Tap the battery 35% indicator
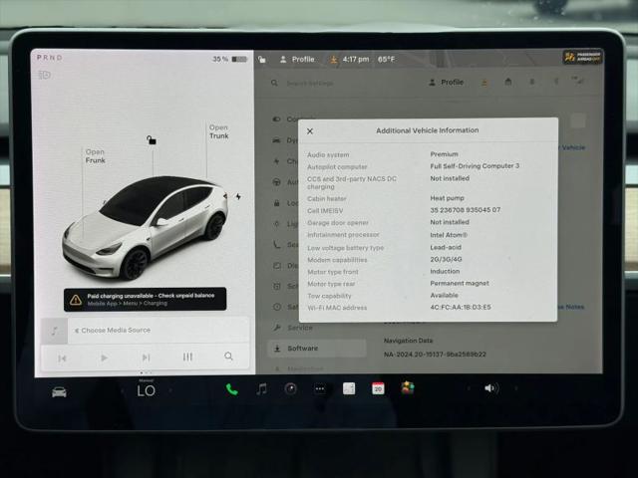The image size is (638, 478). click(x=229, y=60)
